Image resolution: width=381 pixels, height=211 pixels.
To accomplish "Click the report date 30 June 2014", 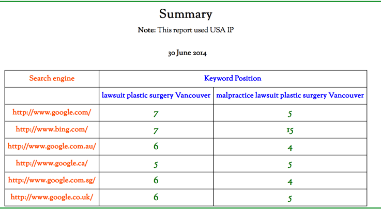I will [187, 54].
